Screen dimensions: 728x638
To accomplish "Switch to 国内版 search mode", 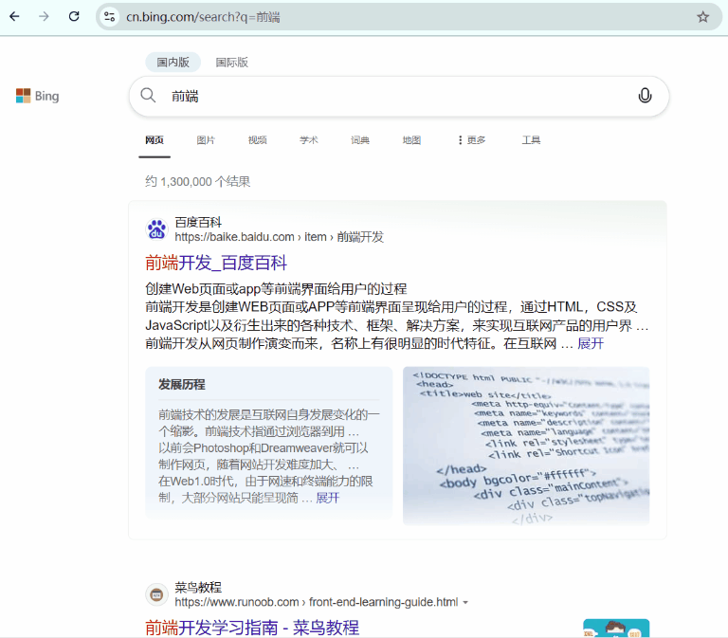I will [173, 63].
